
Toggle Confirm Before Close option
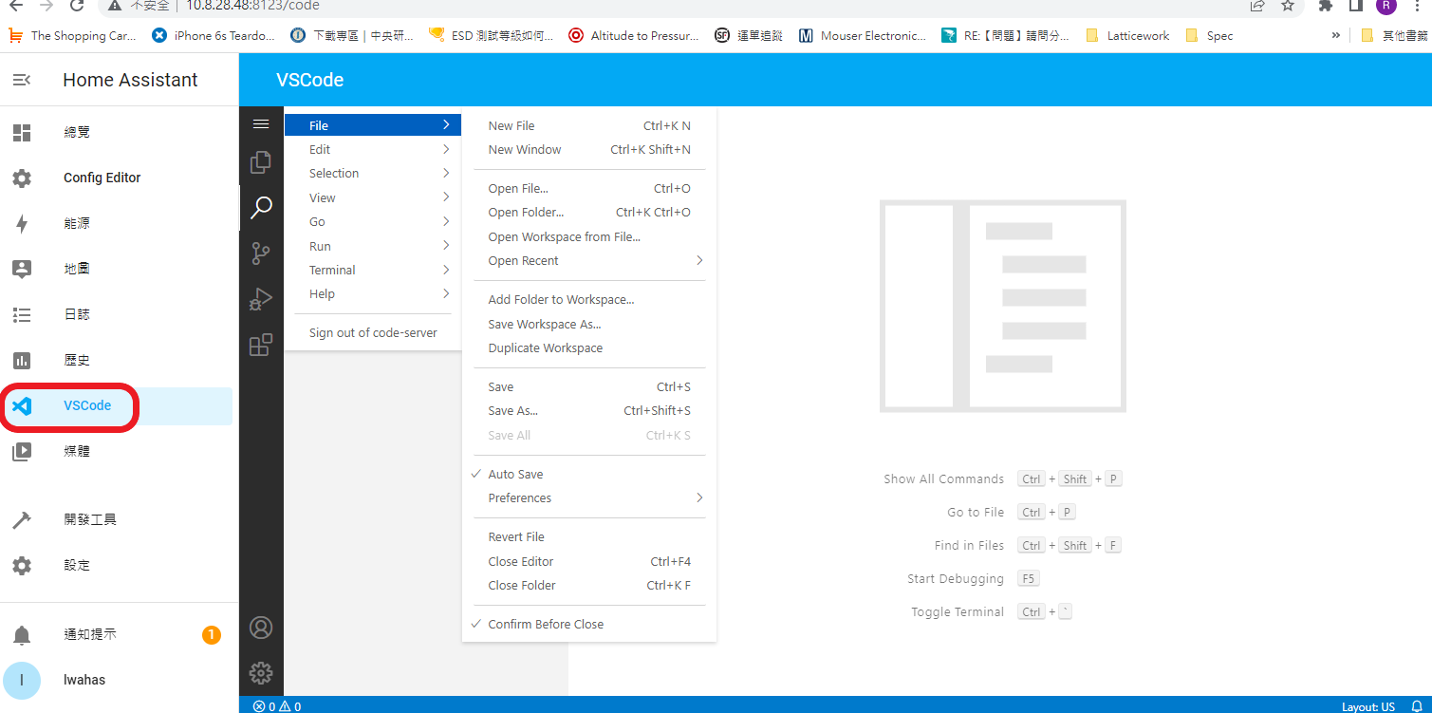pos(588,624)
